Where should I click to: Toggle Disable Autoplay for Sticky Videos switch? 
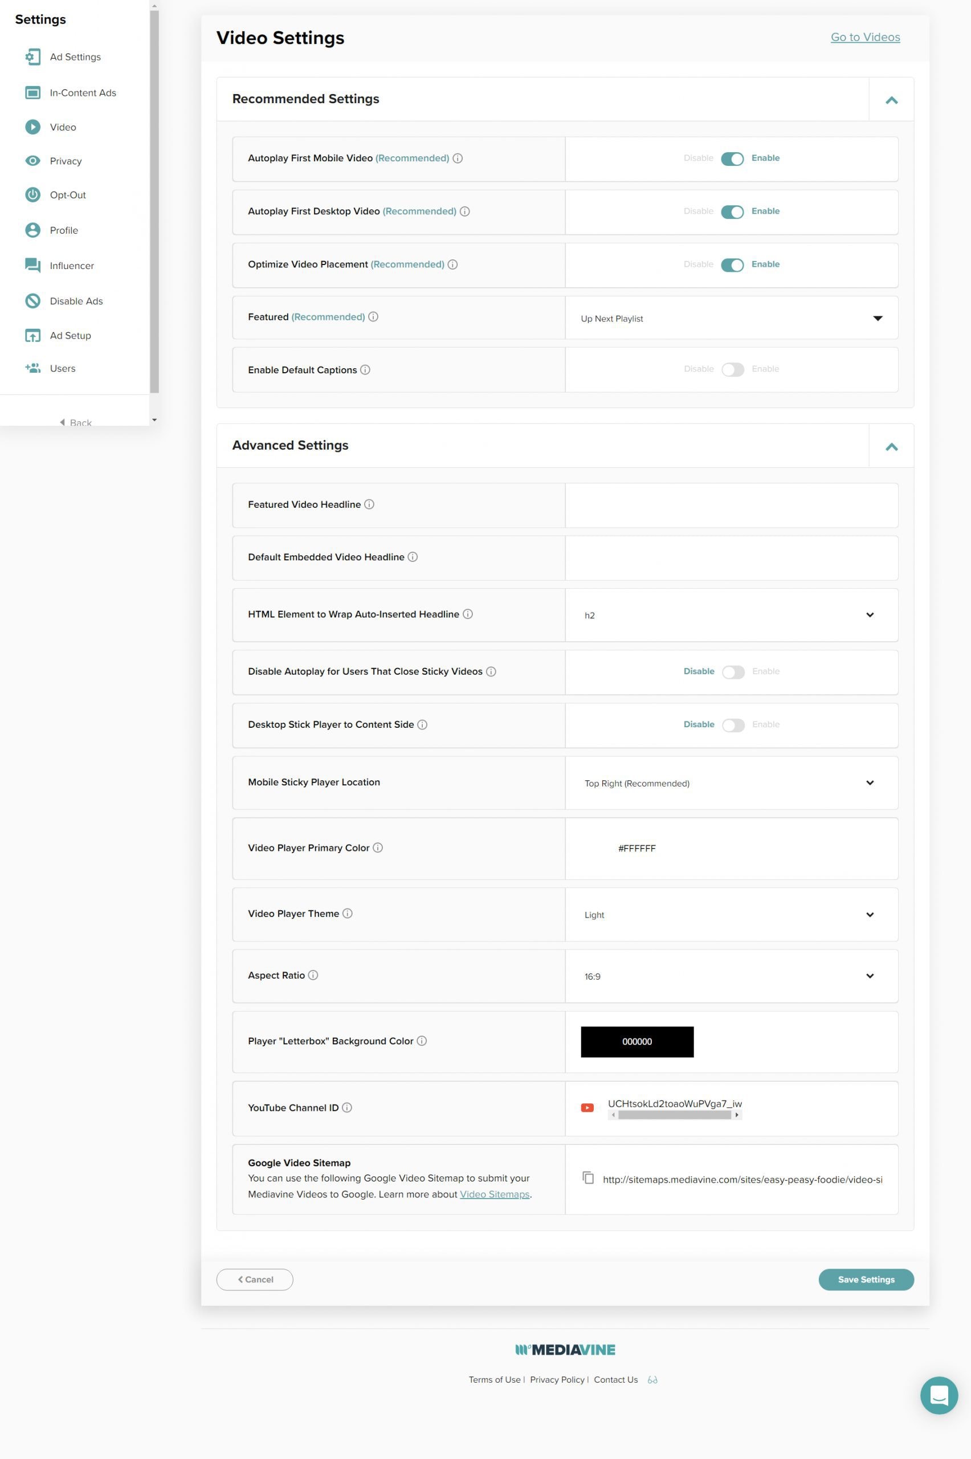(x=733, y=673)
